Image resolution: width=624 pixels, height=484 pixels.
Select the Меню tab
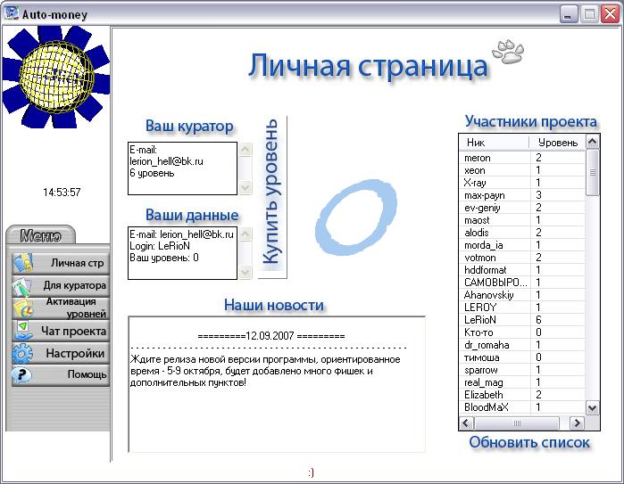[40, 235]
